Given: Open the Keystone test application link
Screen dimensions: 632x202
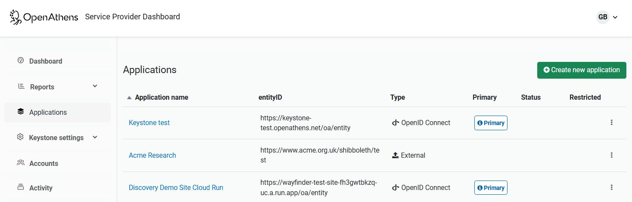Looking at the screenshot, I should 149,123.
